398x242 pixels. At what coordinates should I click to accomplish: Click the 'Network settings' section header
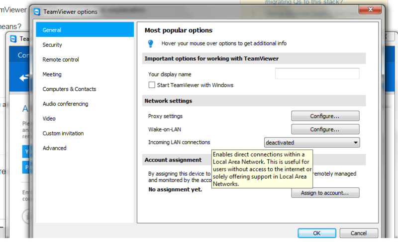pyautogui.click(x=254, y=101)
